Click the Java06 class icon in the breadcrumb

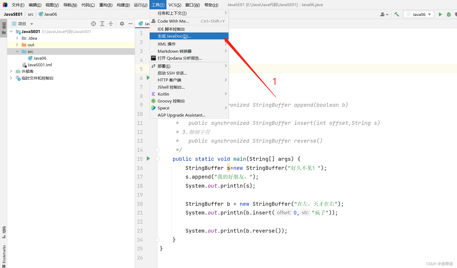point(41,14)
